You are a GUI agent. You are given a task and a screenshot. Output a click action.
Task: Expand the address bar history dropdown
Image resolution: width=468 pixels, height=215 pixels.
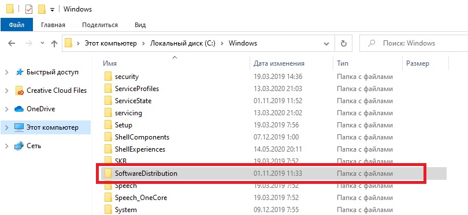(x=326, y=43)
